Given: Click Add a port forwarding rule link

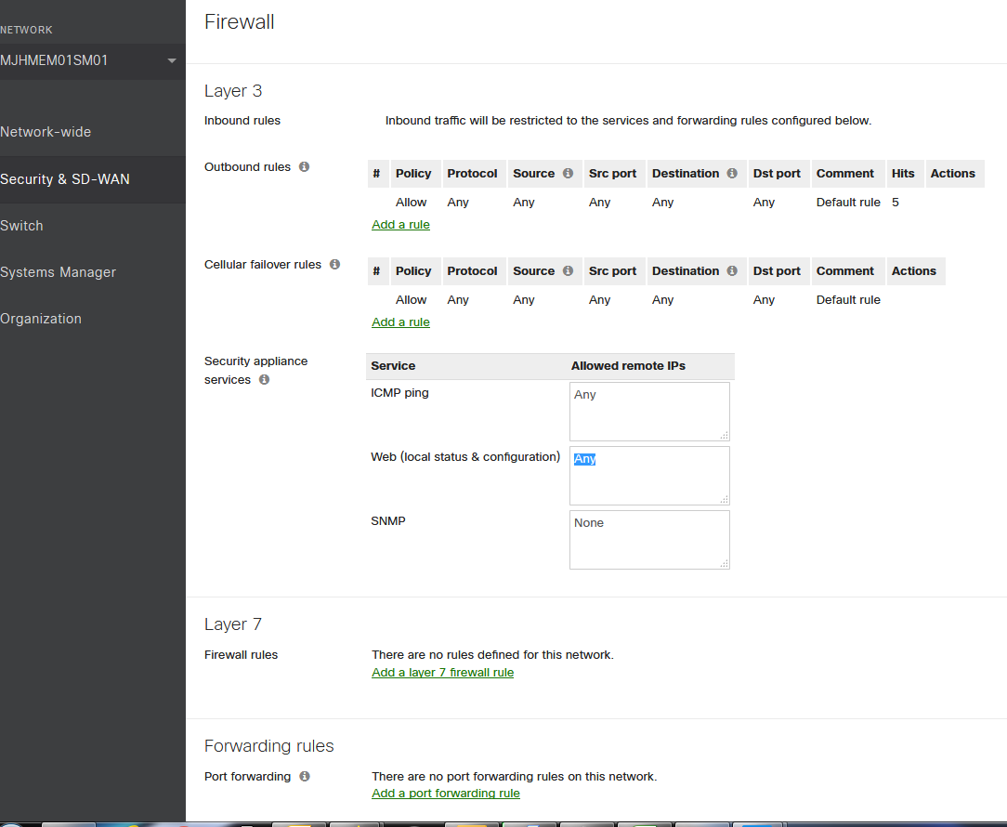Looking at the screenshot, I should tap(446, 794).
